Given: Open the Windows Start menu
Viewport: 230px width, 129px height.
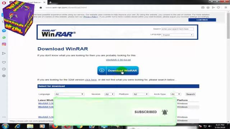Looking at the screenshot, I should pos(5,126).
